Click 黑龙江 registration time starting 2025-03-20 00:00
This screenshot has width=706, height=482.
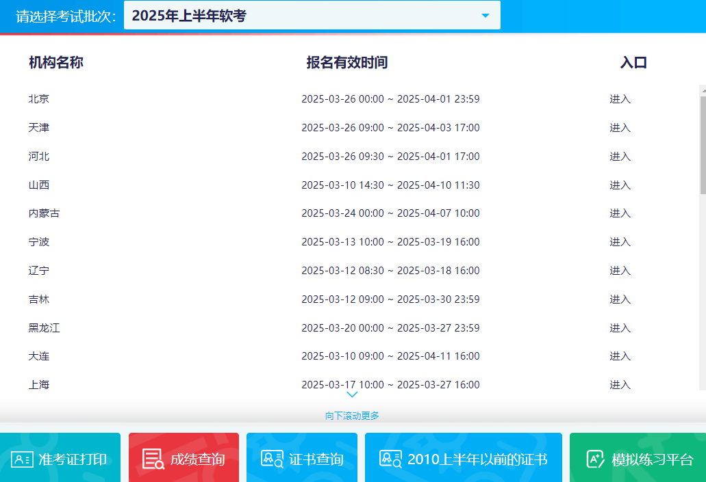[x=390, y=328]
